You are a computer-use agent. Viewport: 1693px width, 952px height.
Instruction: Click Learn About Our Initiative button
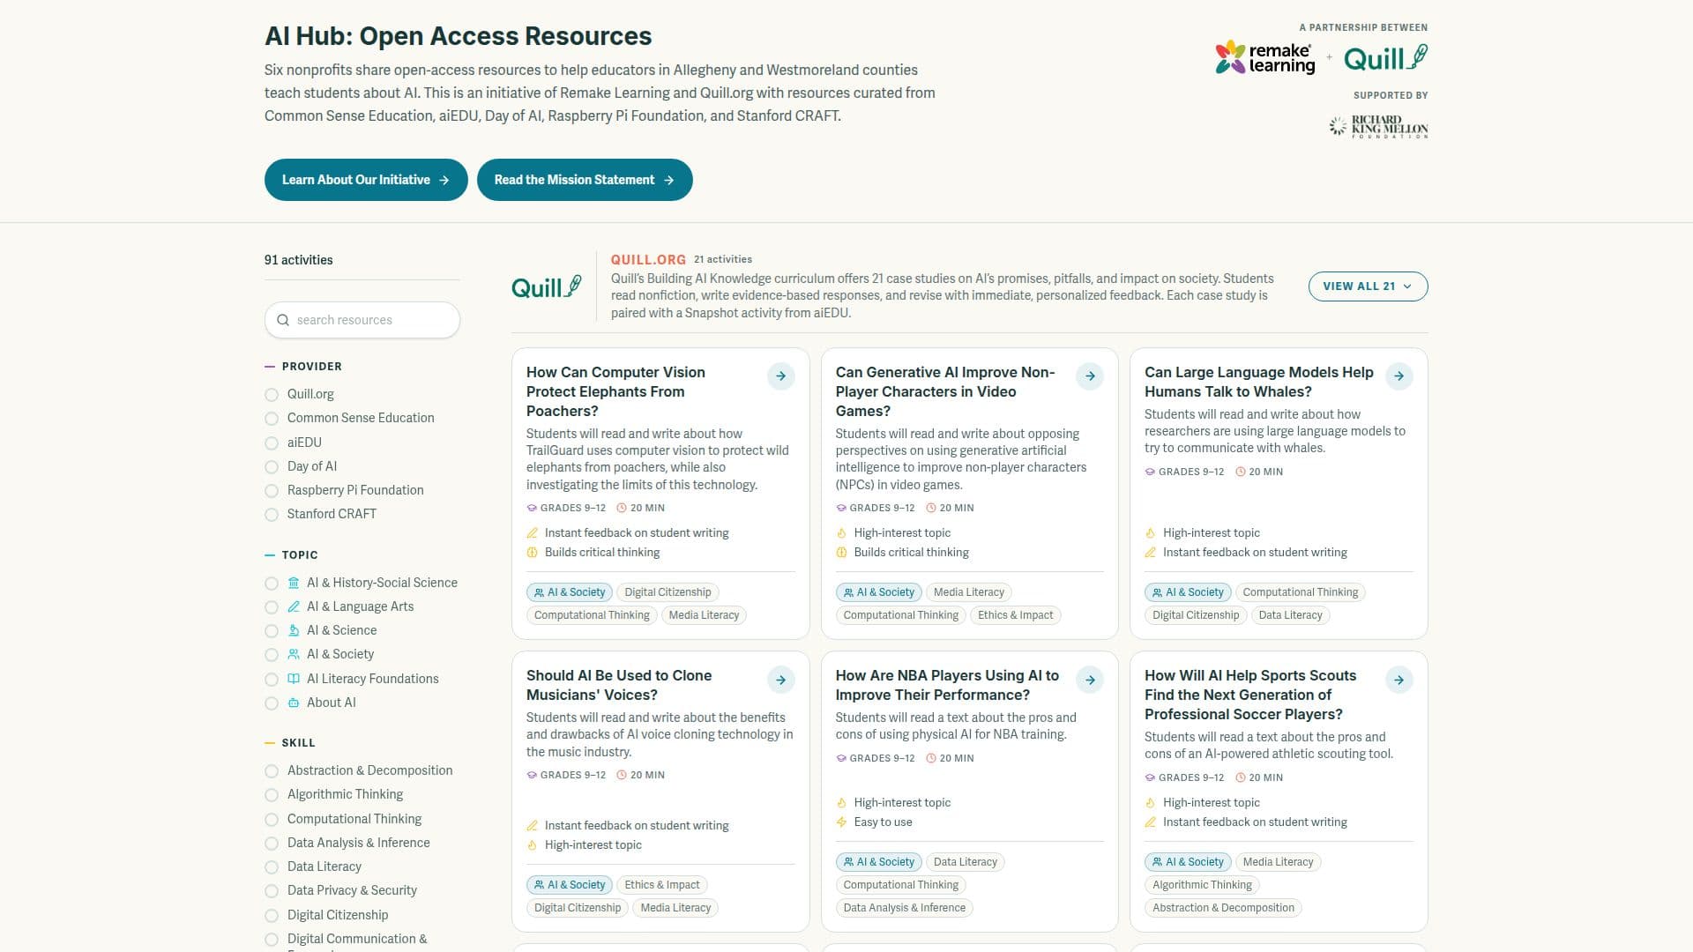(x=366, y=180)
